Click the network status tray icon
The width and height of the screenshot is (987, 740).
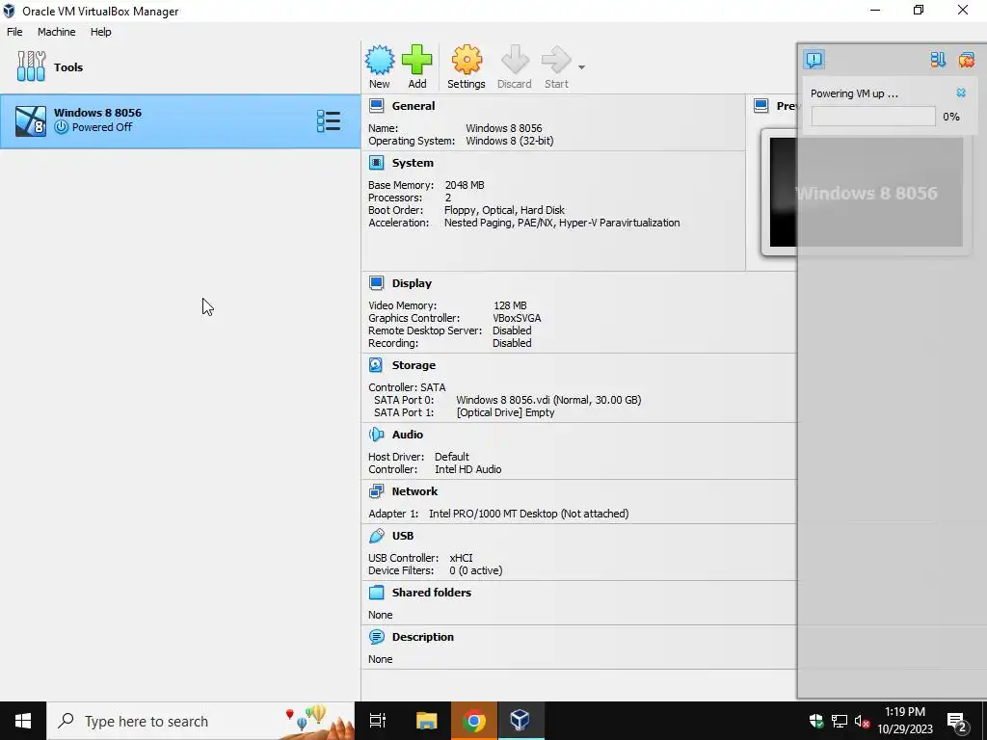[840, 721]
